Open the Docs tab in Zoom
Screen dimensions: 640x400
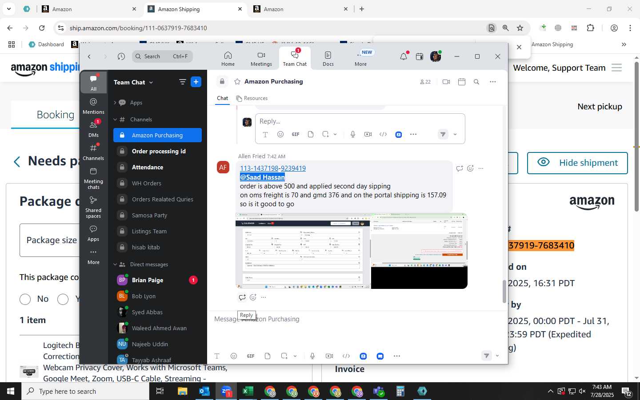[x=328, y=58]
